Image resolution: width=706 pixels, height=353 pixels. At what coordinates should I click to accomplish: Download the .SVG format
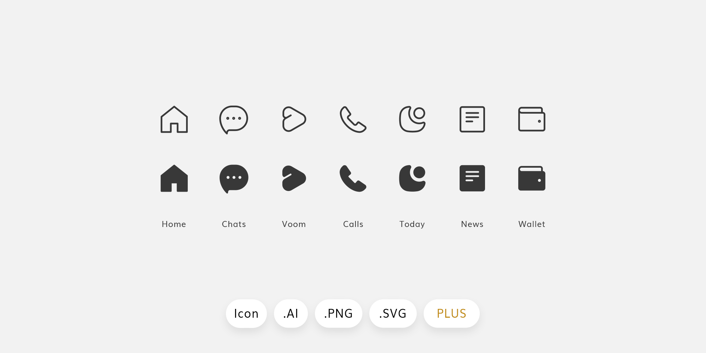pos(393,313)
